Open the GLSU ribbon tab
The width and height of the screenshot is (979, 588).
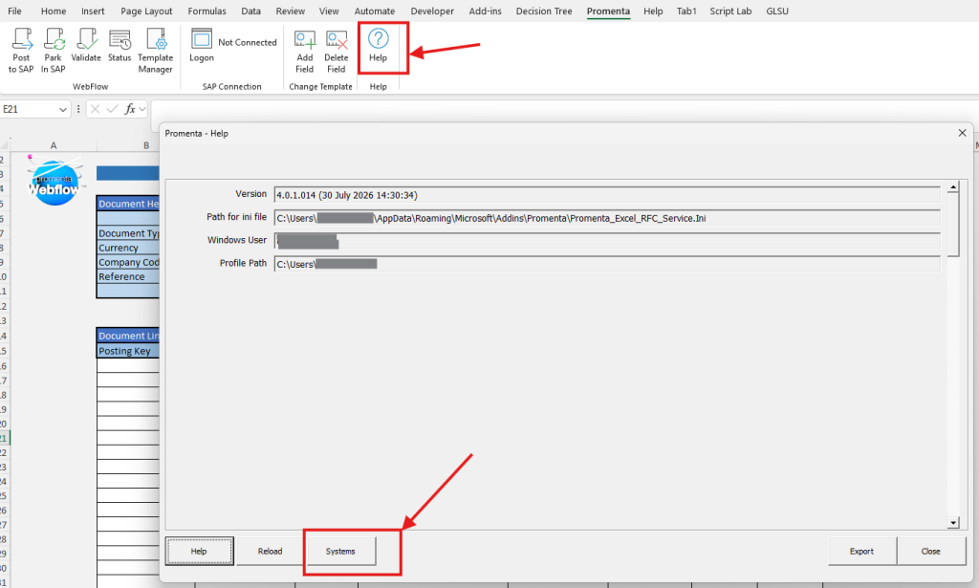[x=777, y=11]
